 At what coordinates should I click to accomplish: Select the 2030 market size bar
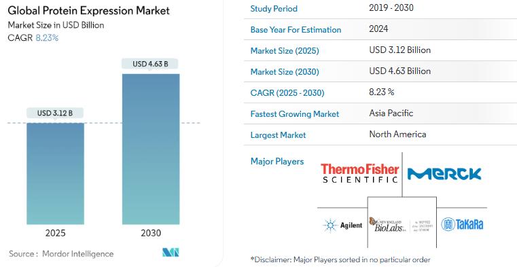click(151, 149)
